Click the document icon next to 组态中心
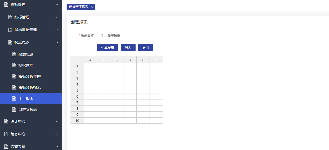Screen dimensions: 329x150 pyautogui.click(x=6, y=134)
